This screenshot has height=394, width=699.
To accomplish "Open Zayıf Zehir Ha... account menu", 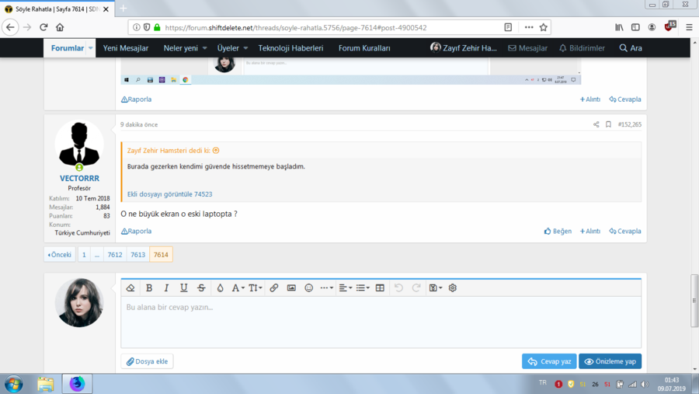I will [x=464, y=48].
